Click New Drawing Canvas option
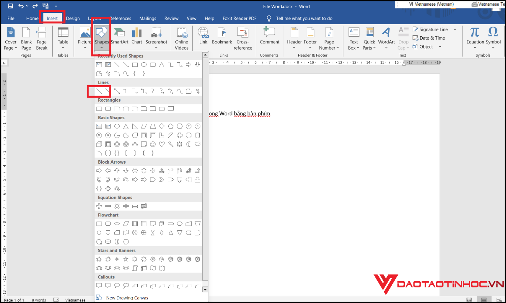 (x=127, y=298)
